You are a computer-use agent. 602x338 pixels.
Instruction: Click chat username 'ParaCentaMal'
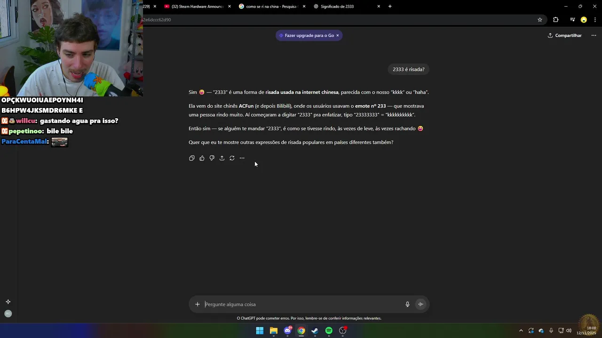(x=24, y=141)
